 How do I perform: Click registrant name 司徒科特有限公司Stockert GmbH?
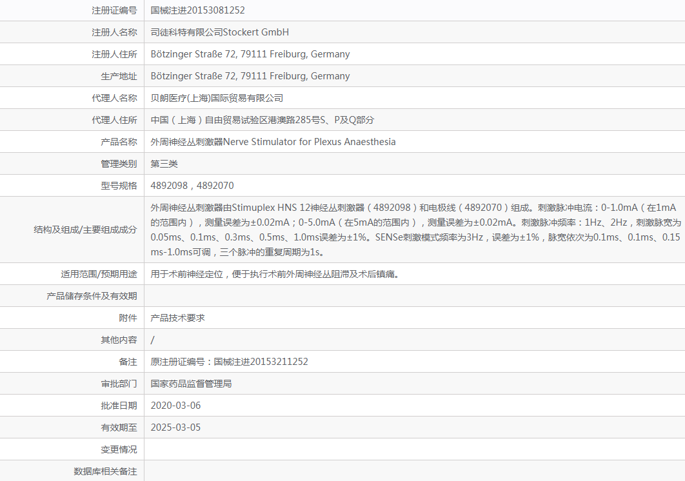tap(220, 32)
